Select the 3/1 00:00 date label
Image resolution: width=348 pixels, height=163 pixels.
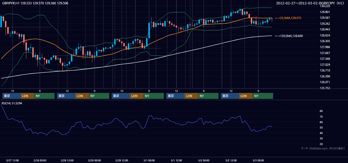(x=149, y=161)
